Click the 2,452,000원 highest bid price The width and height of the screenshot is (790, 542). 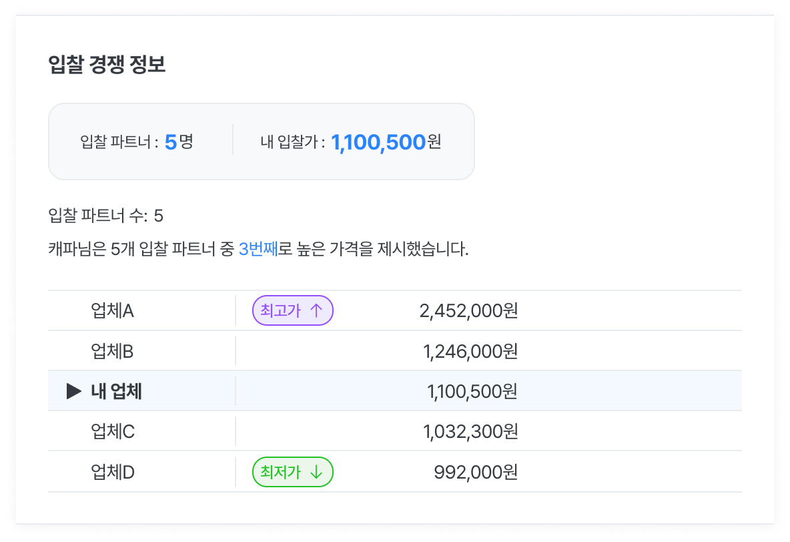coord(468,311)
